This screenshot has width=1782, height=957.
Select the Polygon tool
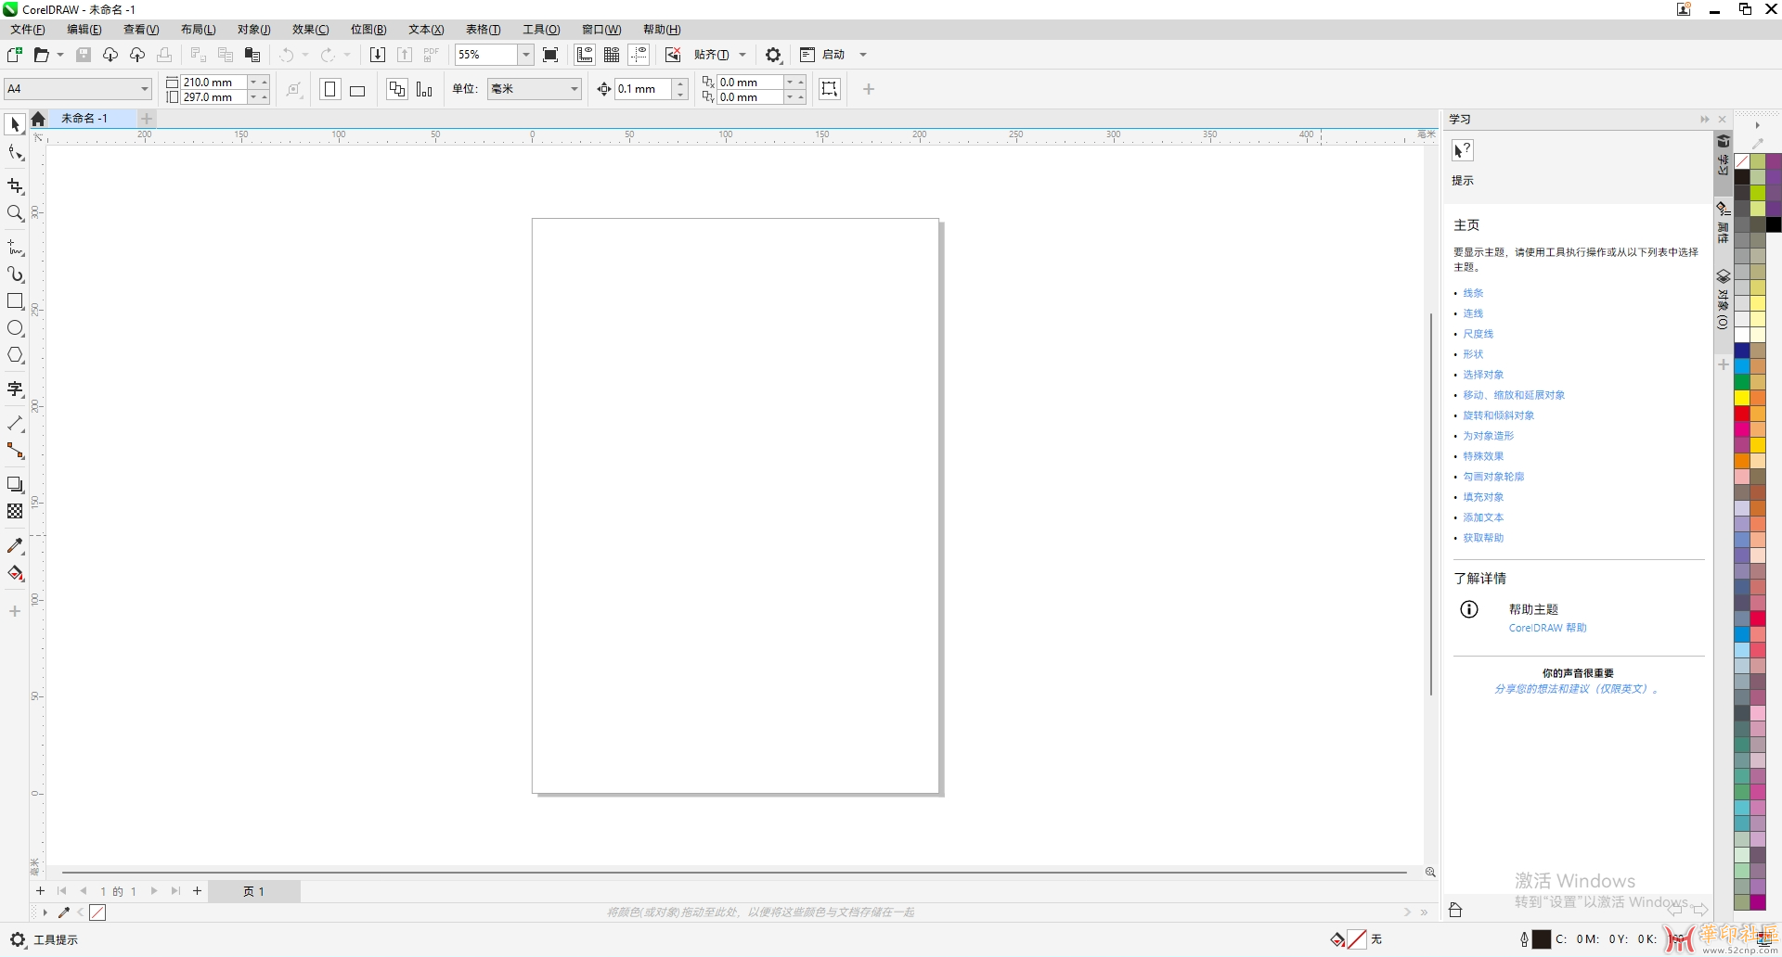(15, 355)
